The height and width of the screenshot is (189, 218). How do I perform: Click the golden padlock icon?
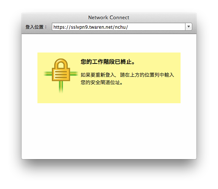pos(61,70)
